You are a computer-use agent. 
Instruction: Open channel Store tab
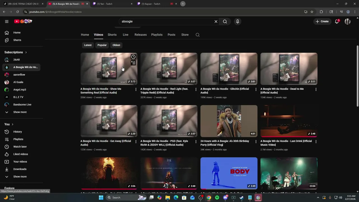point(185,35)
